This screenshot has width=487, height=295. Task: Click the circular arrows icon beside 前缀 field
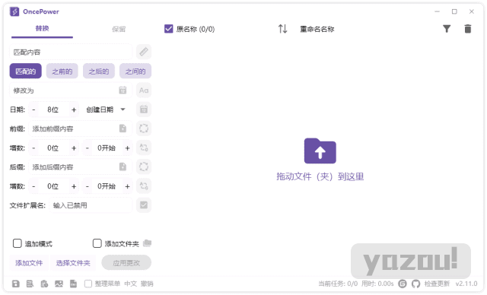[144, 128]
